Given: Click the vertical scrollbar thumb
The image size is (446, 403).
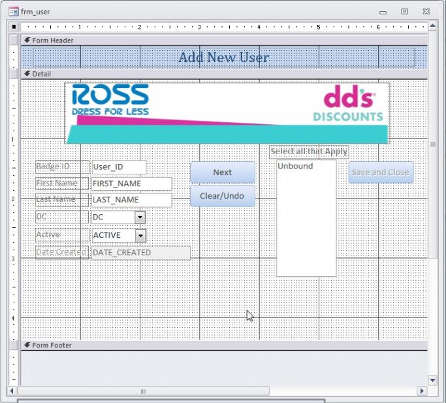Looking at the screenshot, I should click(433, 144).
